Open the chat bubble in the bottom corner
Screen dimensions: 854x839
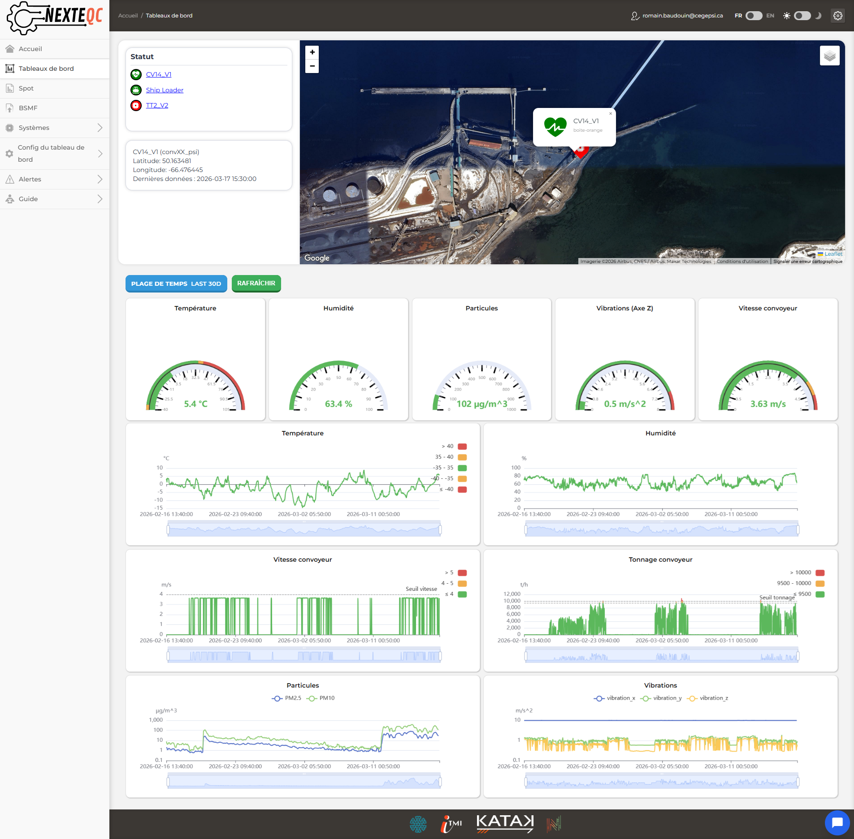(837, 822)
